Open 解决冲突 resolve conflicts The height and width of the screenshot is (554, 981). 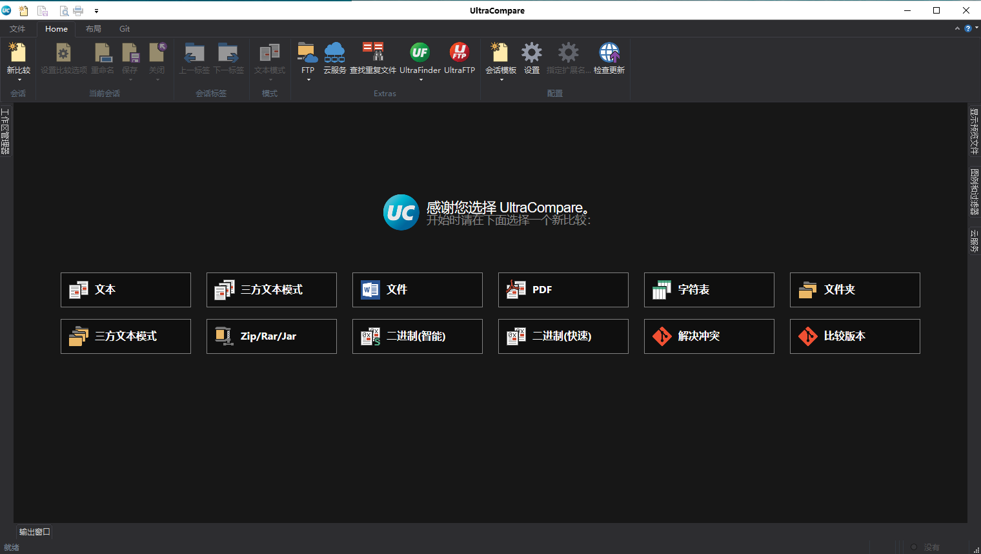(709, 336)
